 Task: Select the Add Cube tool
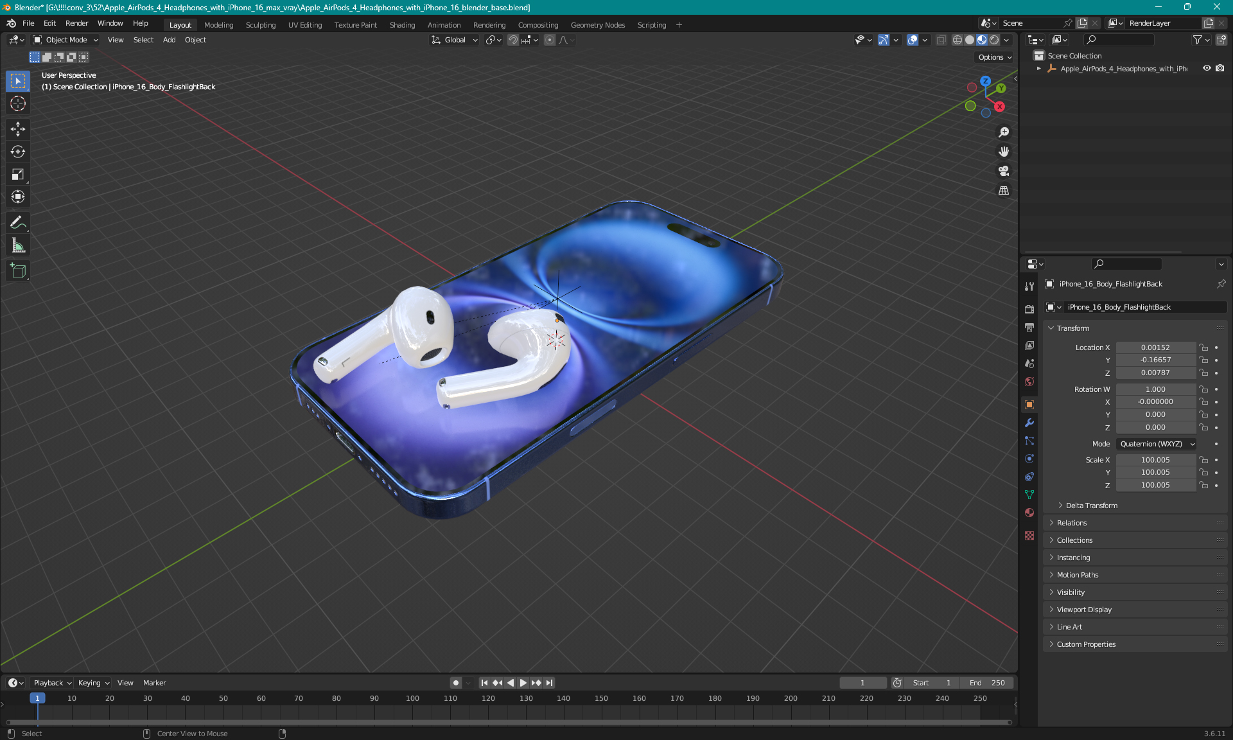[18, 270]
